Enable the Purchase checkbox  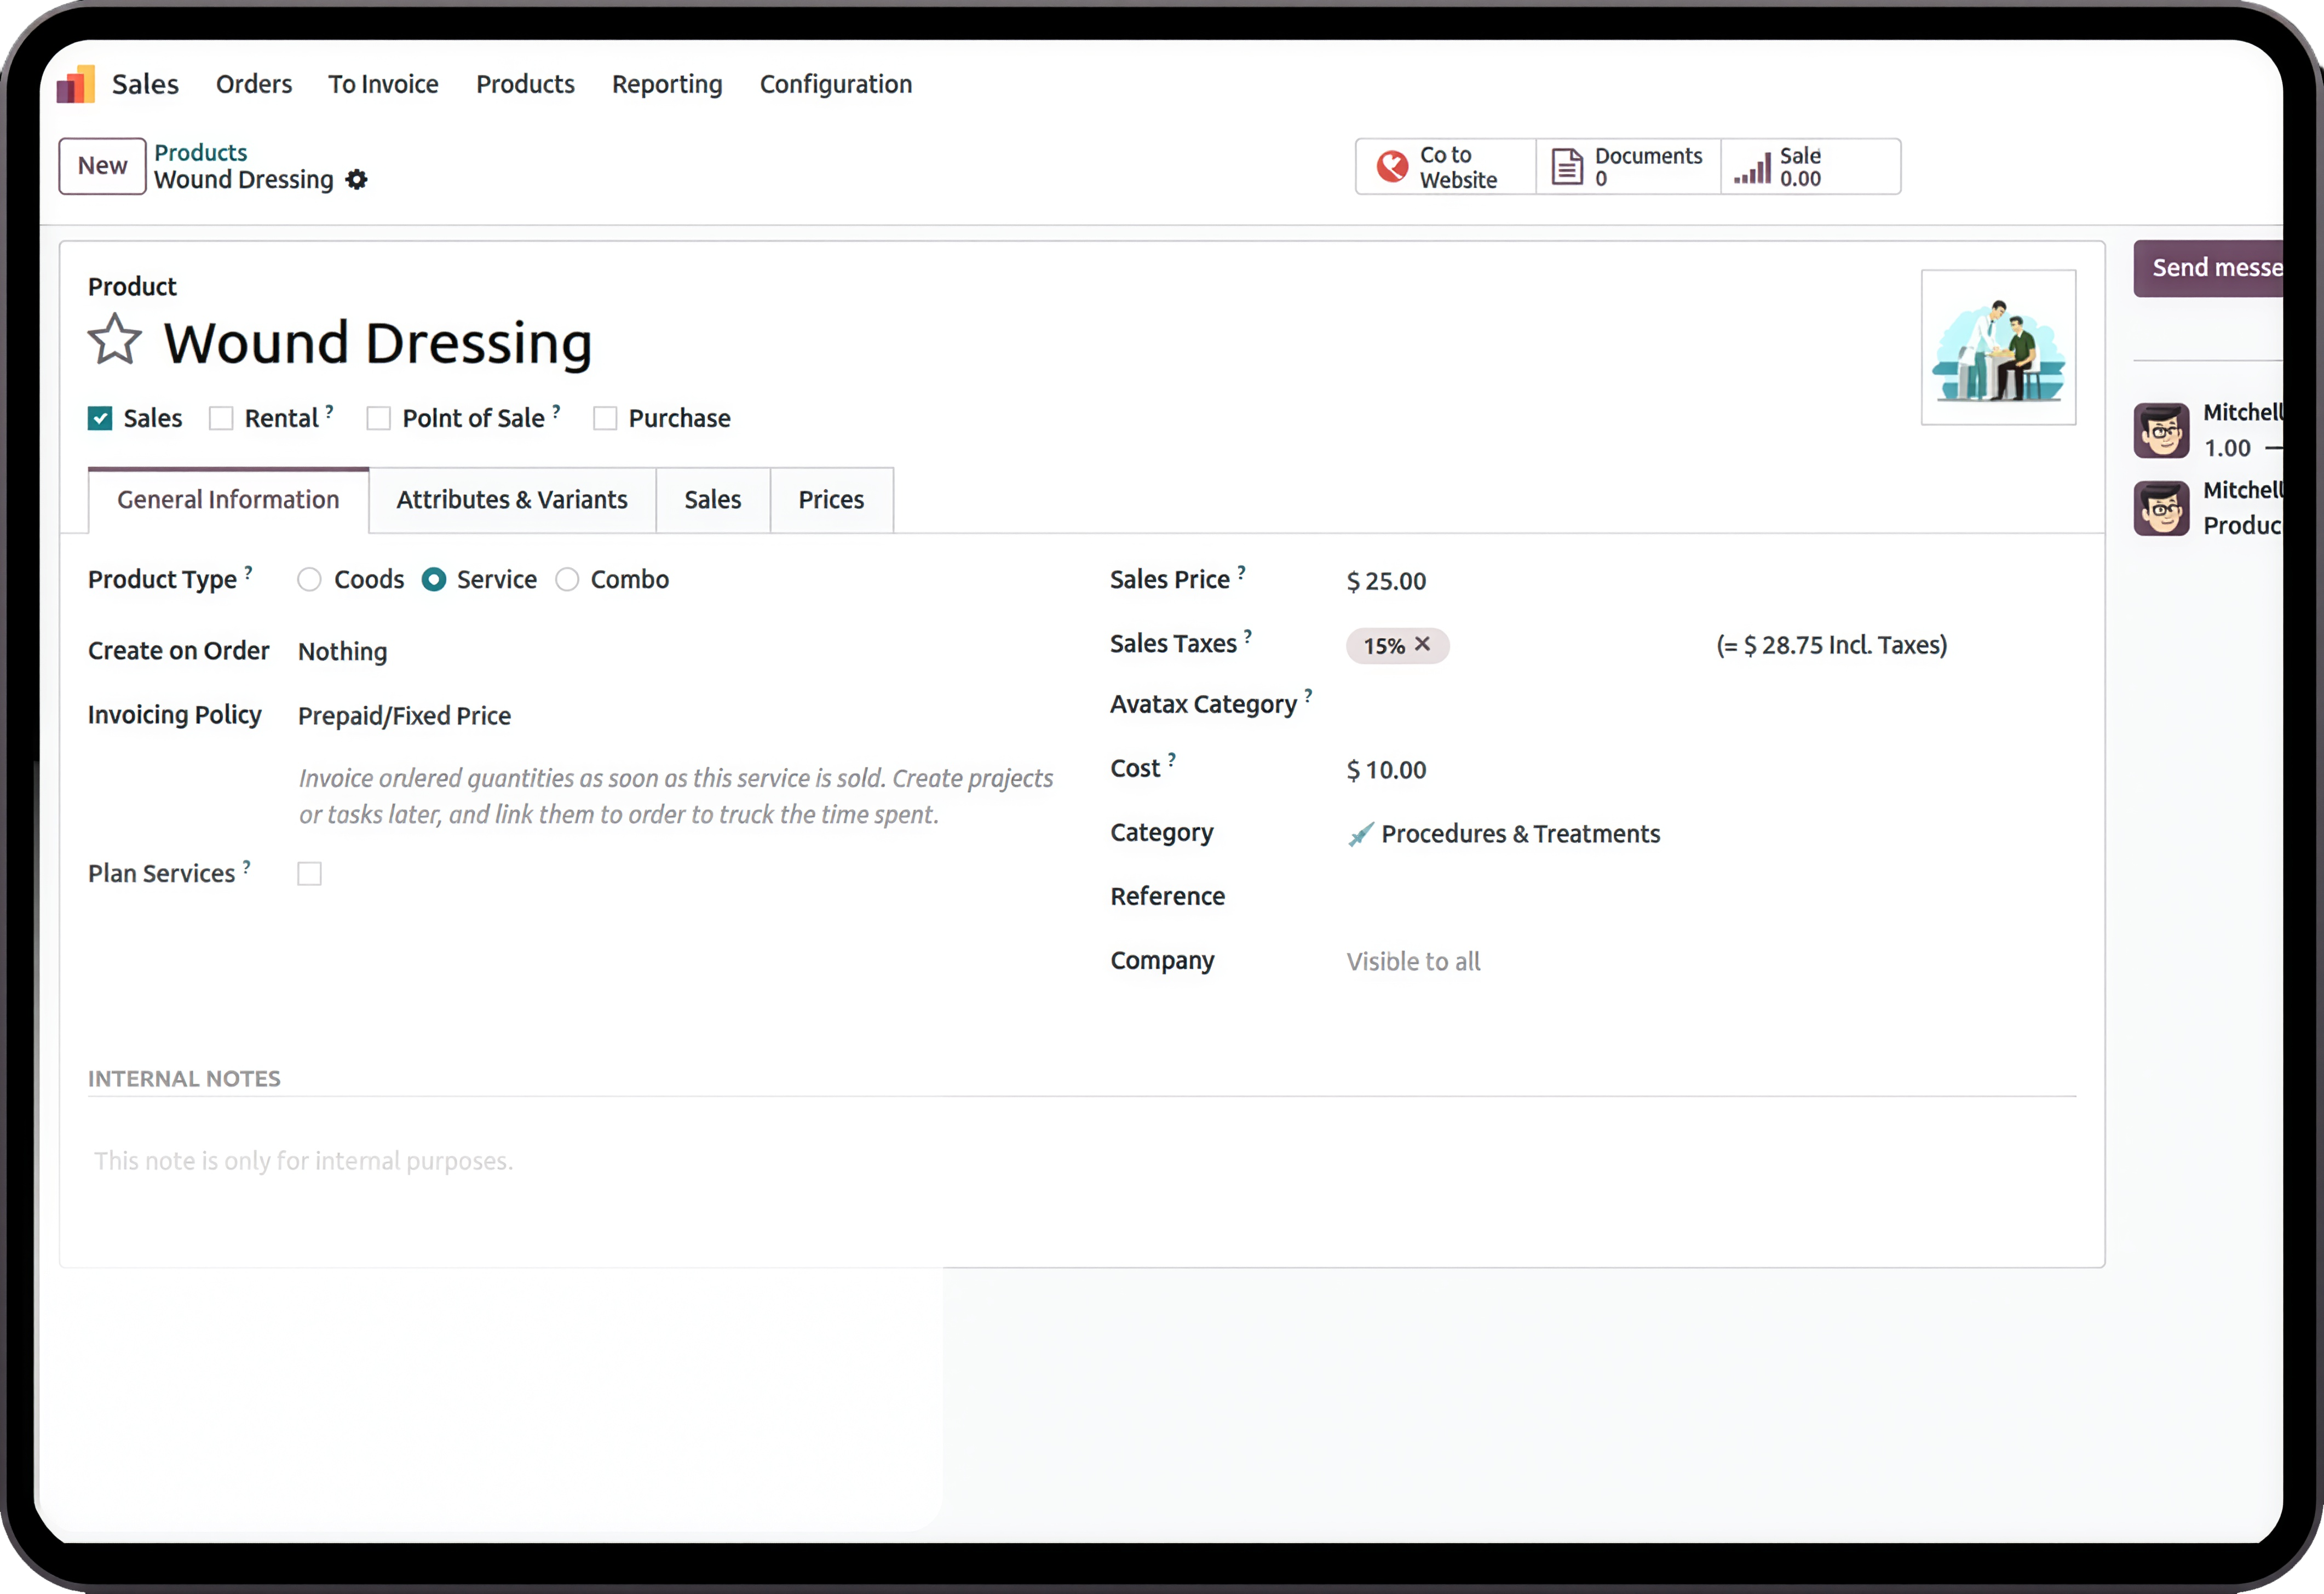coord(605,418)
